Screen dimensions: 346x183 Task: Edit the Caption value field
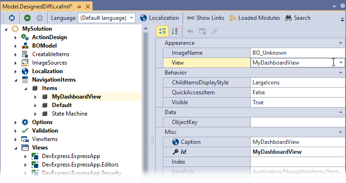point(297,142)
